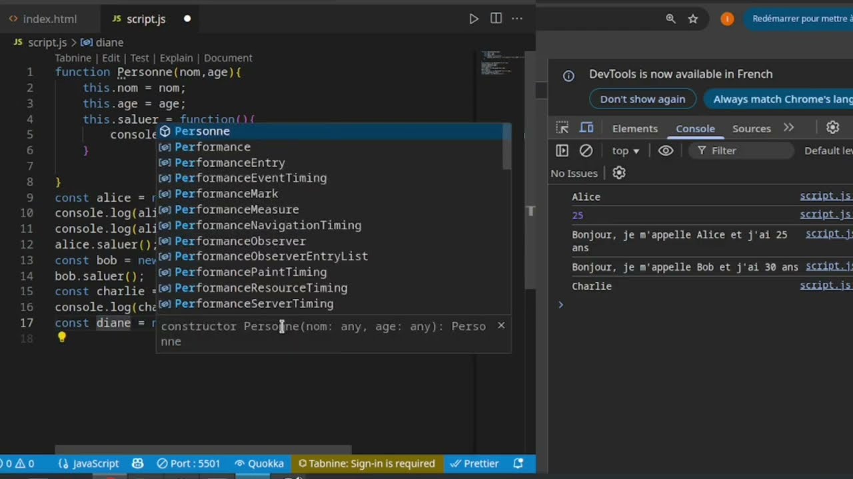Image resolution: width=853 pixels, height=479 pixels.
Task: Choose the PerformanceEntry suggestion
Action: 330,162
